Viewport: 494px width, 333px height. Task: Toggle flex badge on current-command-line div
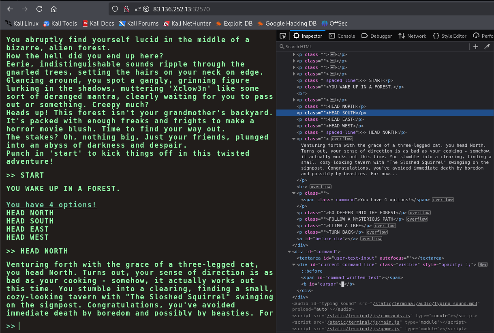click(483, 264)
